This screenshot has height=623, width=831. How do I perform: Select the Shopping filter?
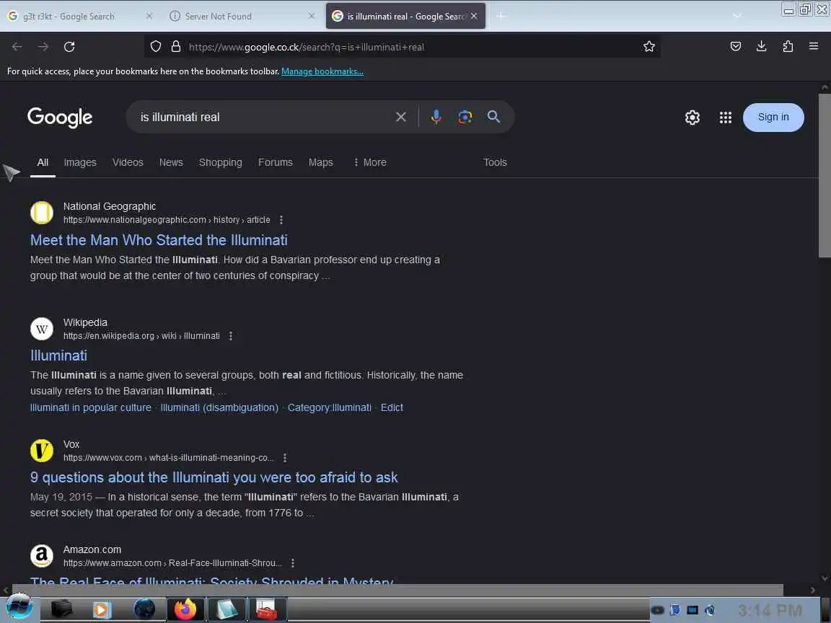click(221, 163)
